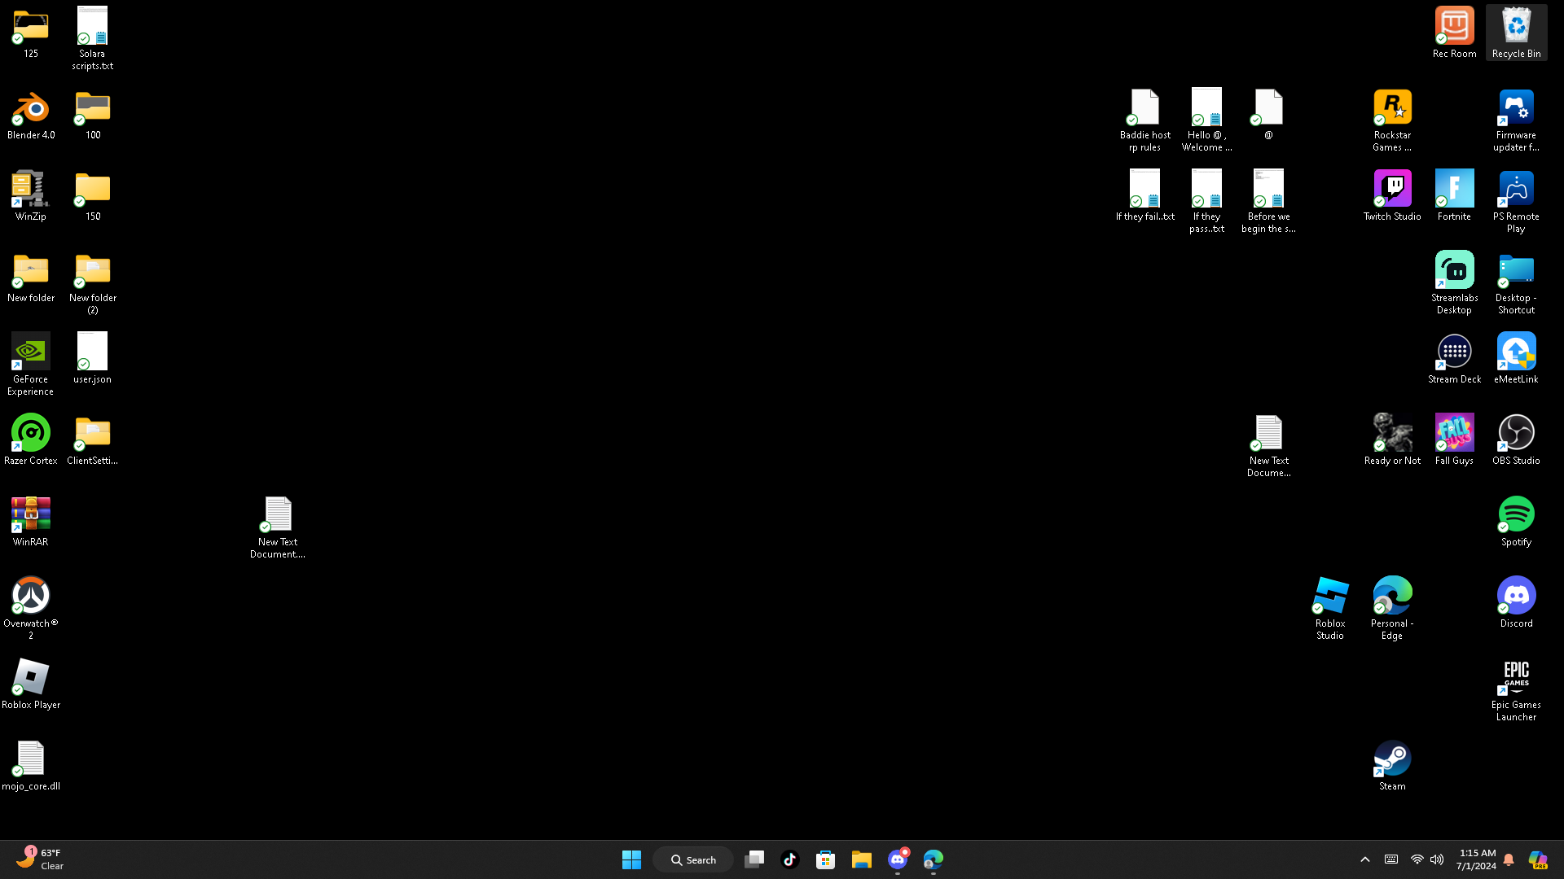The image size is (1564, 879).
Task: Select the folder named 125
Action: (31, 34)
